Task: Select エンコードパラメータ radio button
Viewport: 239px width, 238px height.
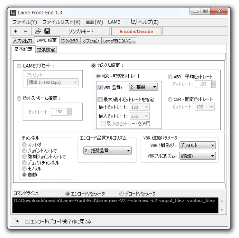Action: (x=67, y=194)
